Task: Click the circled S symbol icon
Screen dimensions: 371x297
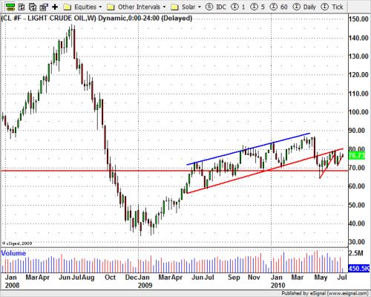Action: tap(209, 7)
